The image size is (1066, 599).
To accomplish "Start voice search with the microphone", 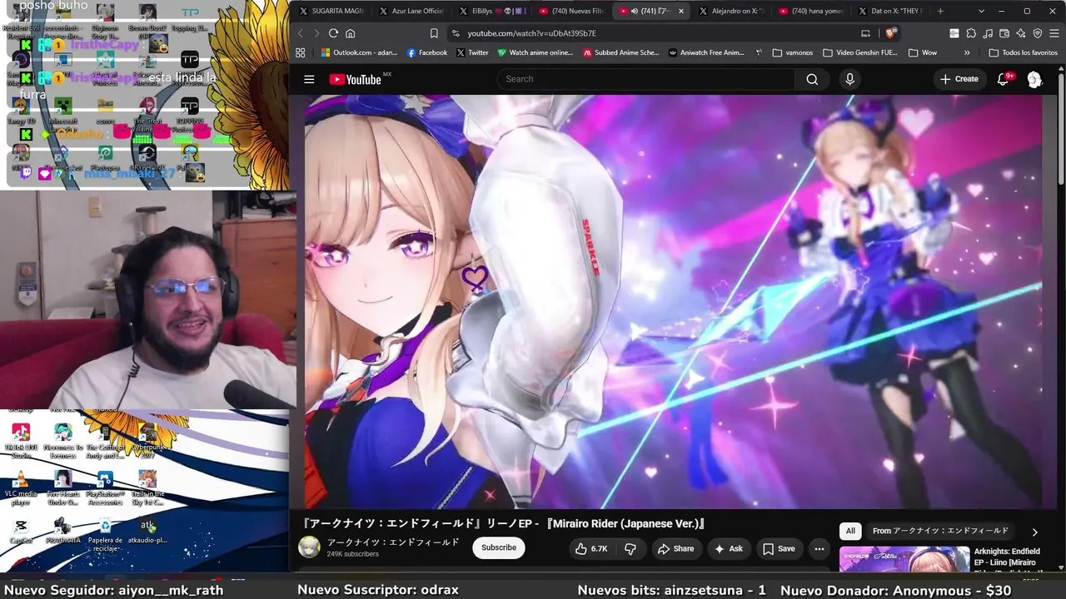I will [849, 79].
